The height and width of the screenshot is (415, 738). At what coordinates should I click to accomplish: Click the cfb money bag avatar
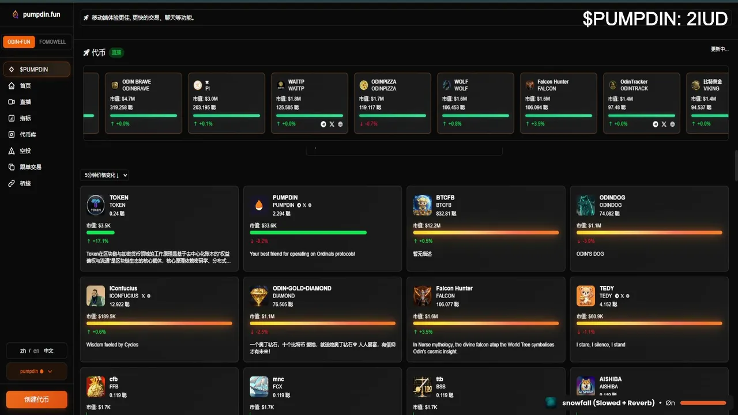(x=96, y=386)
